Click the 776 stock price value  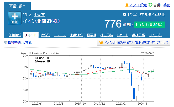[x=113, y=24]
